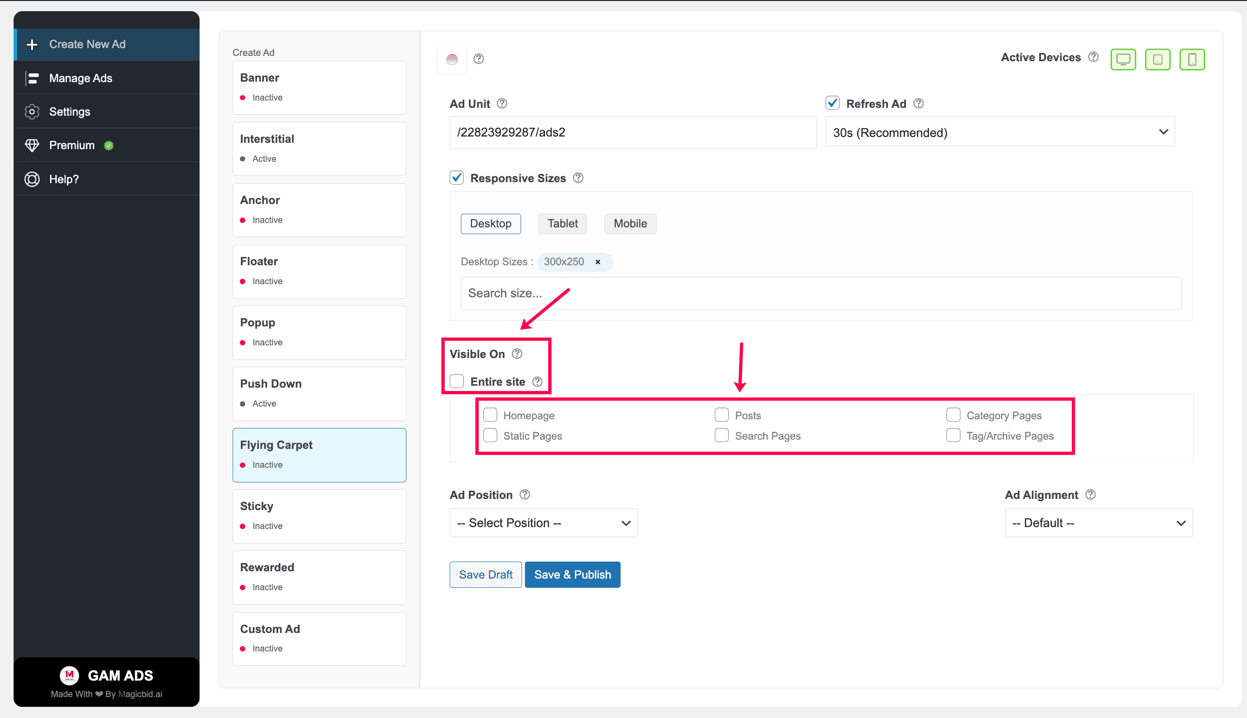Check the Homepage checkbox
1247x718 pixels.
pos(490,415)
